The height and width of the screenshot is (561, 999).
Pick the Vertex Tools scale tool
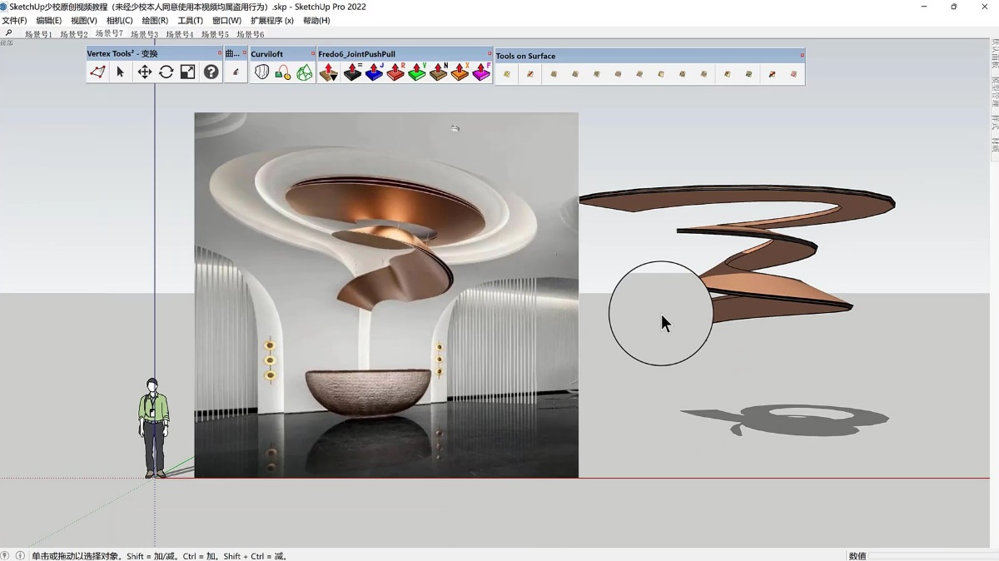pyautogui.click(x=188, y=72)
